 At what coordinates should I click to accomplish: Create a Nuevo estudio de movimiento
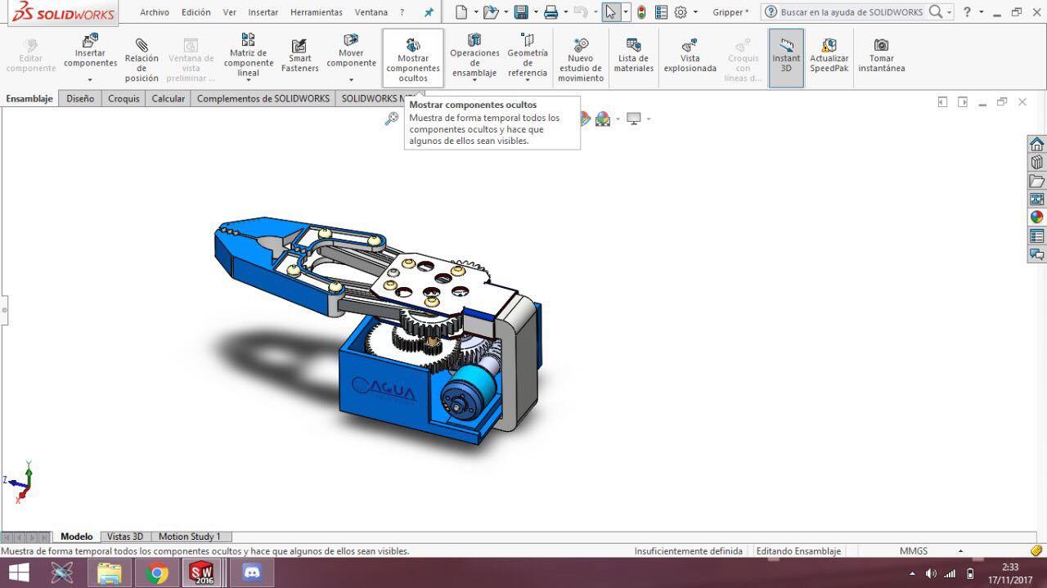tap(581, 59)
